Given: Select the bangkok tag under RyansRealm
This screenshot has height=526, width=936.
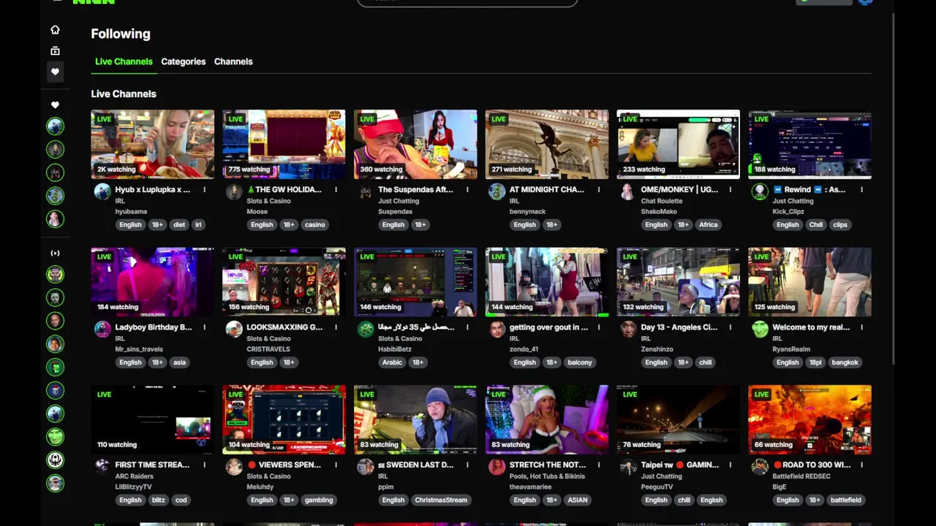Looking at the screenshot, I should (x=845, y=362).
